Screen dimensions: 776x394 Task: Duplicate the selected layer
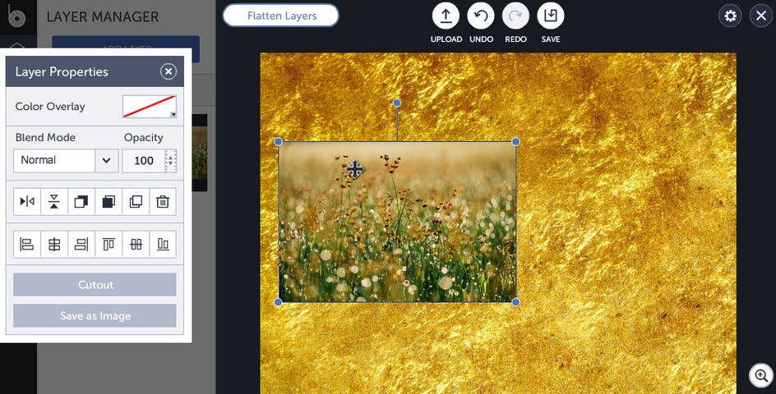[136, 201]
